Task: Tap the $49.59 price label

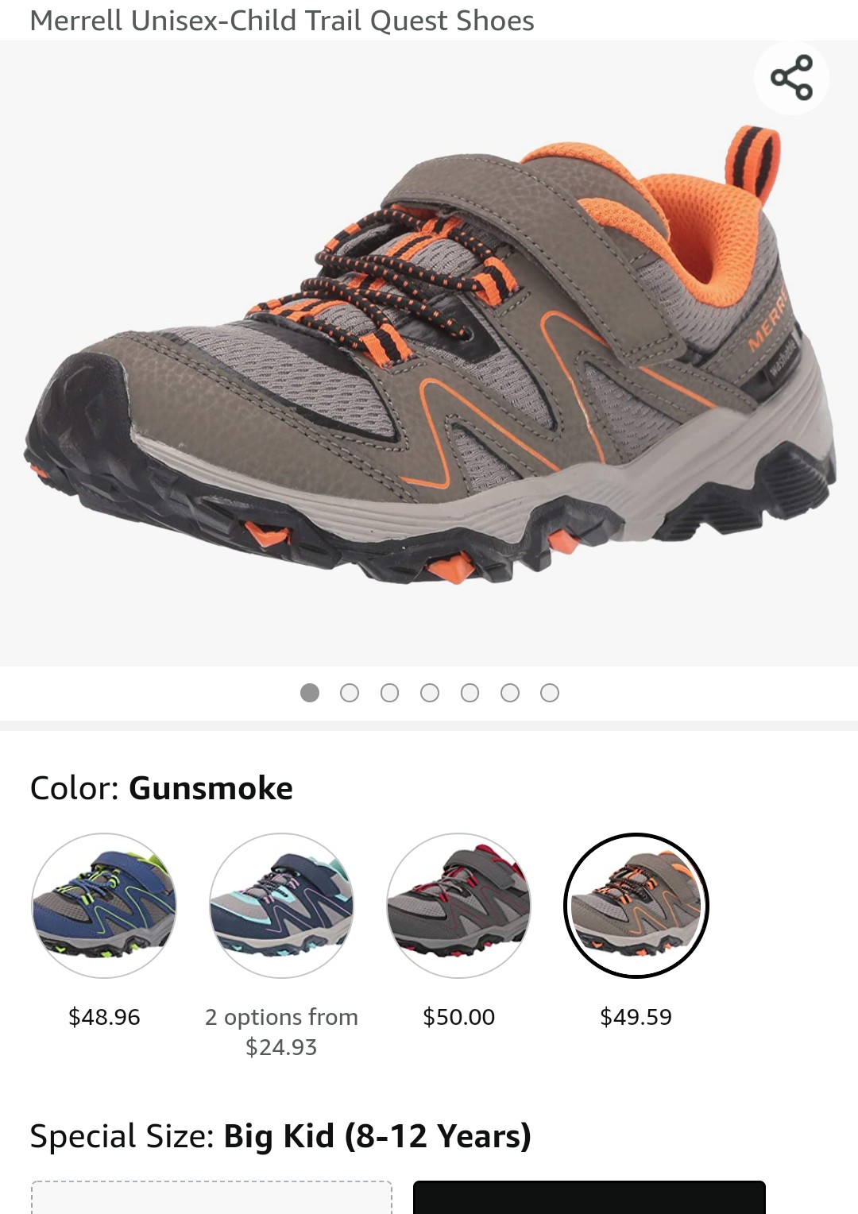Action: pyautogui.click(x=636, y=1017)
